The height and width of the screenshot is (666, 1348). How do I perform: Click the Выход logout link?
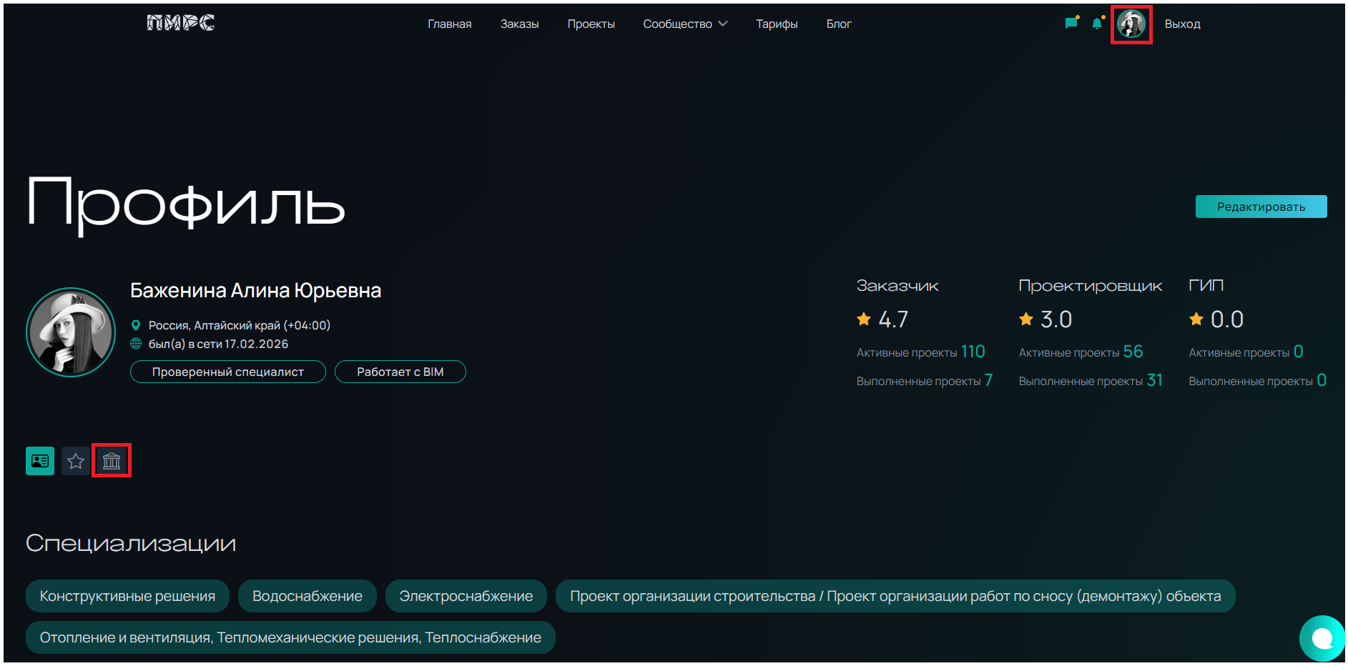pyautogui.click(x=1182, y=24)
